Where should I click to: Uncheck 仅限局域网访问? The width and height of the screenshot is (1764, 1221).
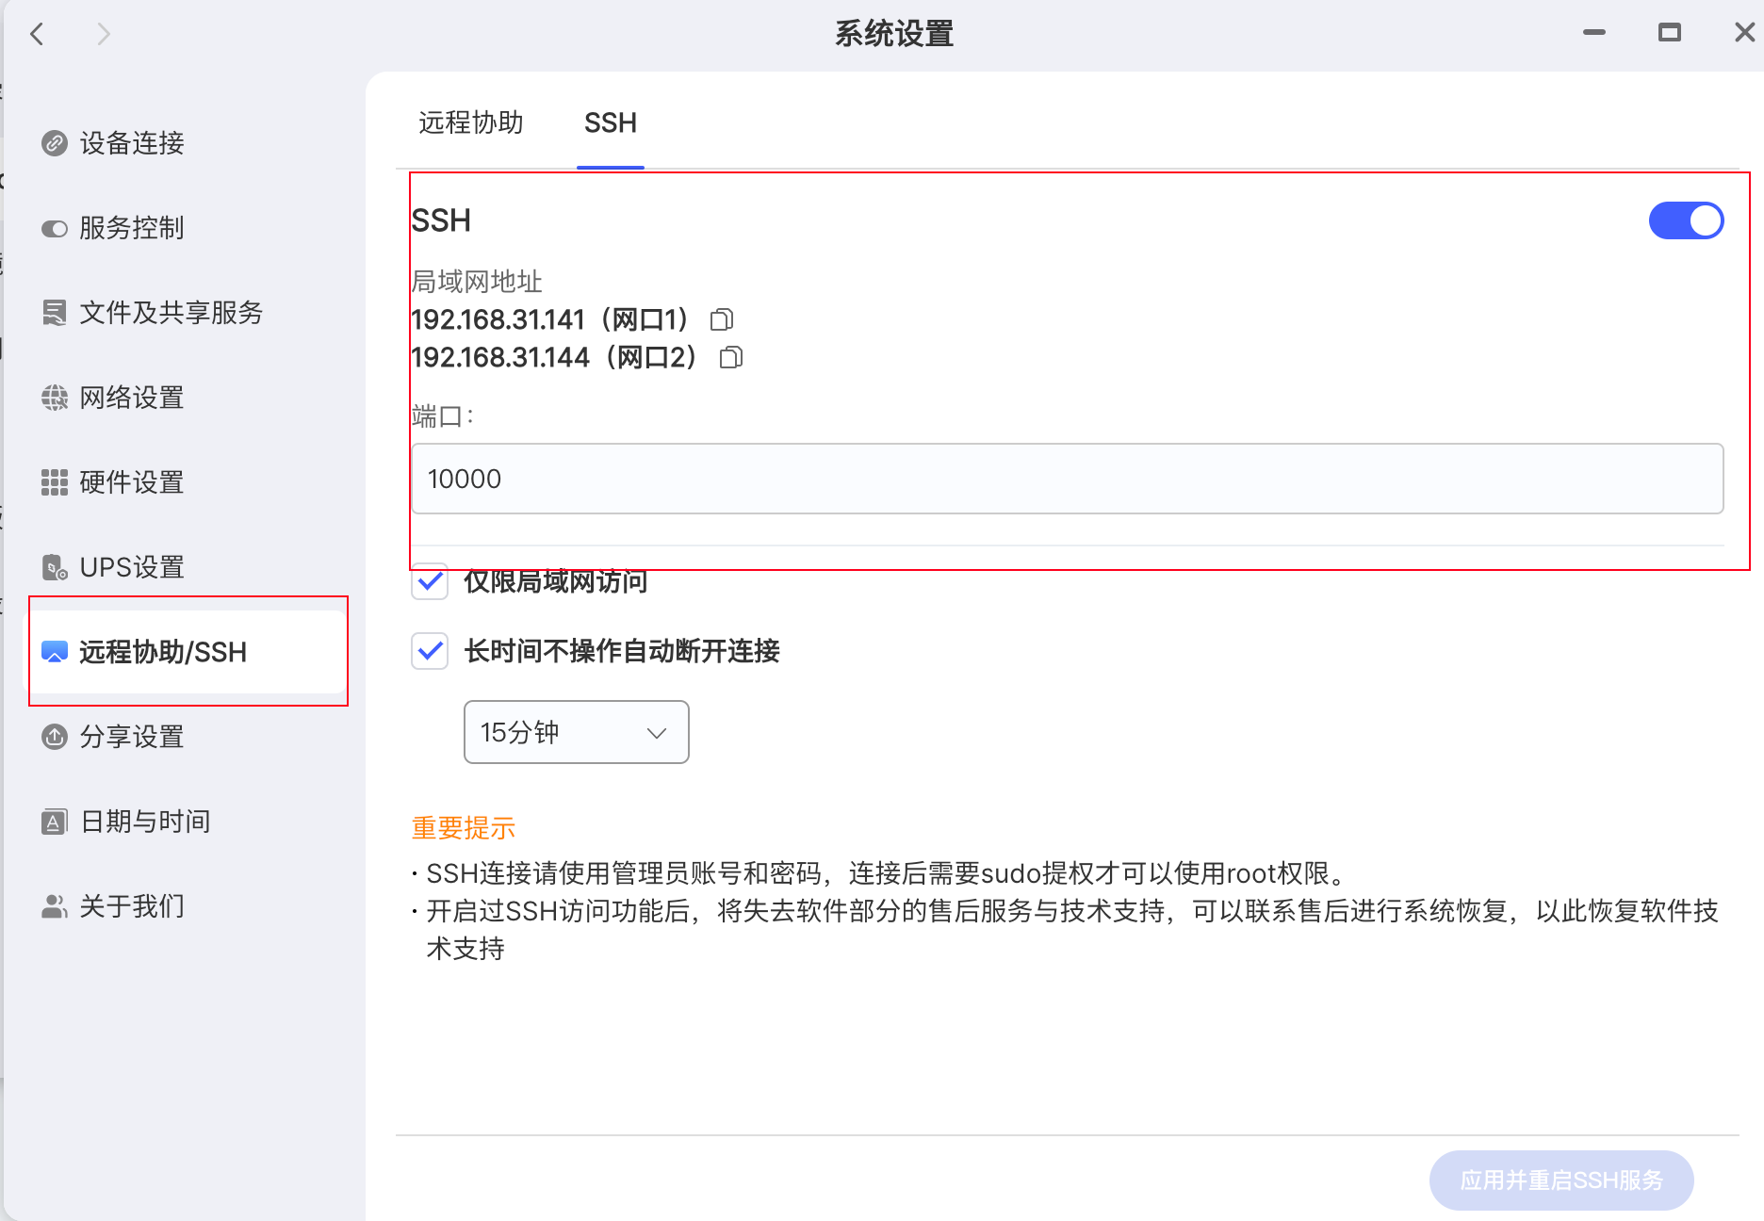pyautogui.click(x=429, y=583)
